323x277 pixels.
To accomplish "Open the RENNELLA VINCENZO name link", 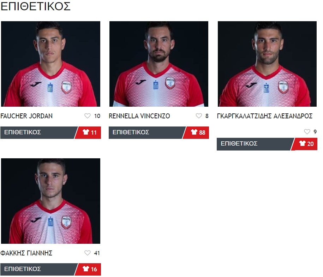I will (x=139, y=116).
